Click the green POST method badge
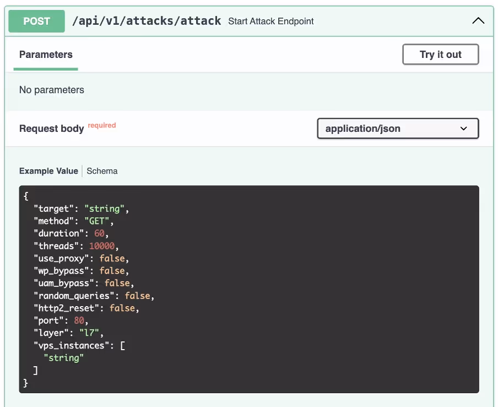This screenshot has height=407, width=498. pyautogui.click(x=36, y=22)
